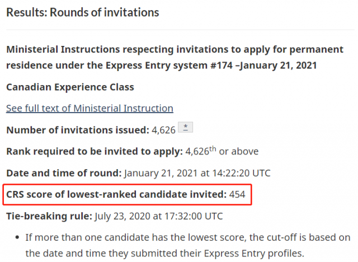Click the CRS score of lowest-ranked candidate label

tap(116, 195)
